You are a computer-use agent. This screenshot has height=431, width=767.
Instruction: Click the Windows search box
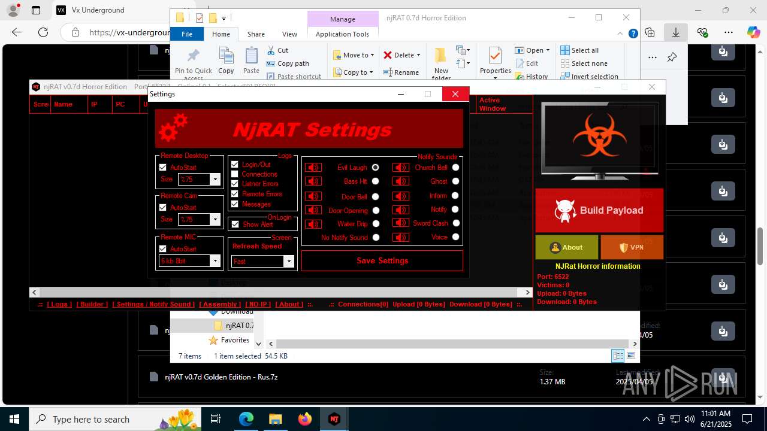[114, 419]
